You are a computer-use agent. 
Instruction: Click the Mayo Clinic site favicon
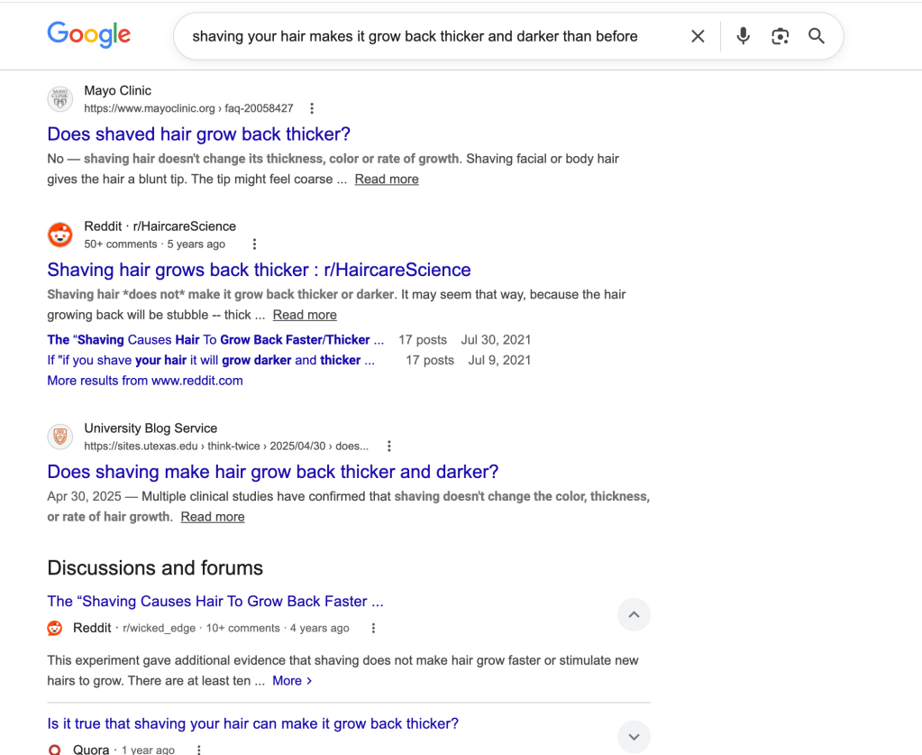pyautogui.click(x=60, y=99)
